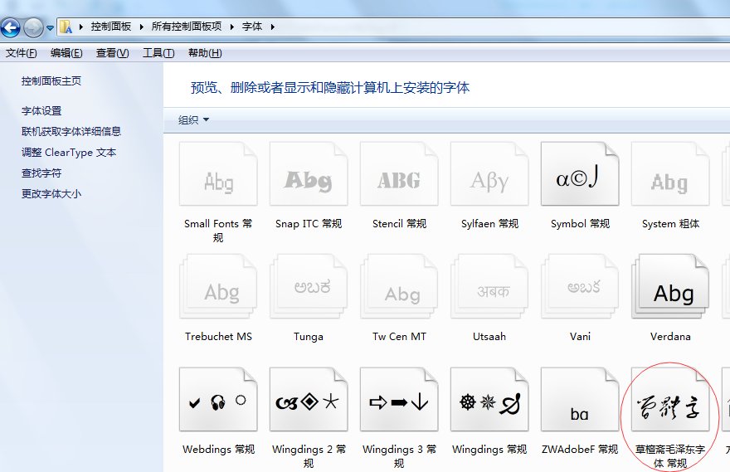The width and height of the screenshot is (730, 472).
Task: Select the Stencil font icon
Action: pyautogui.click(x=399, y=174)
